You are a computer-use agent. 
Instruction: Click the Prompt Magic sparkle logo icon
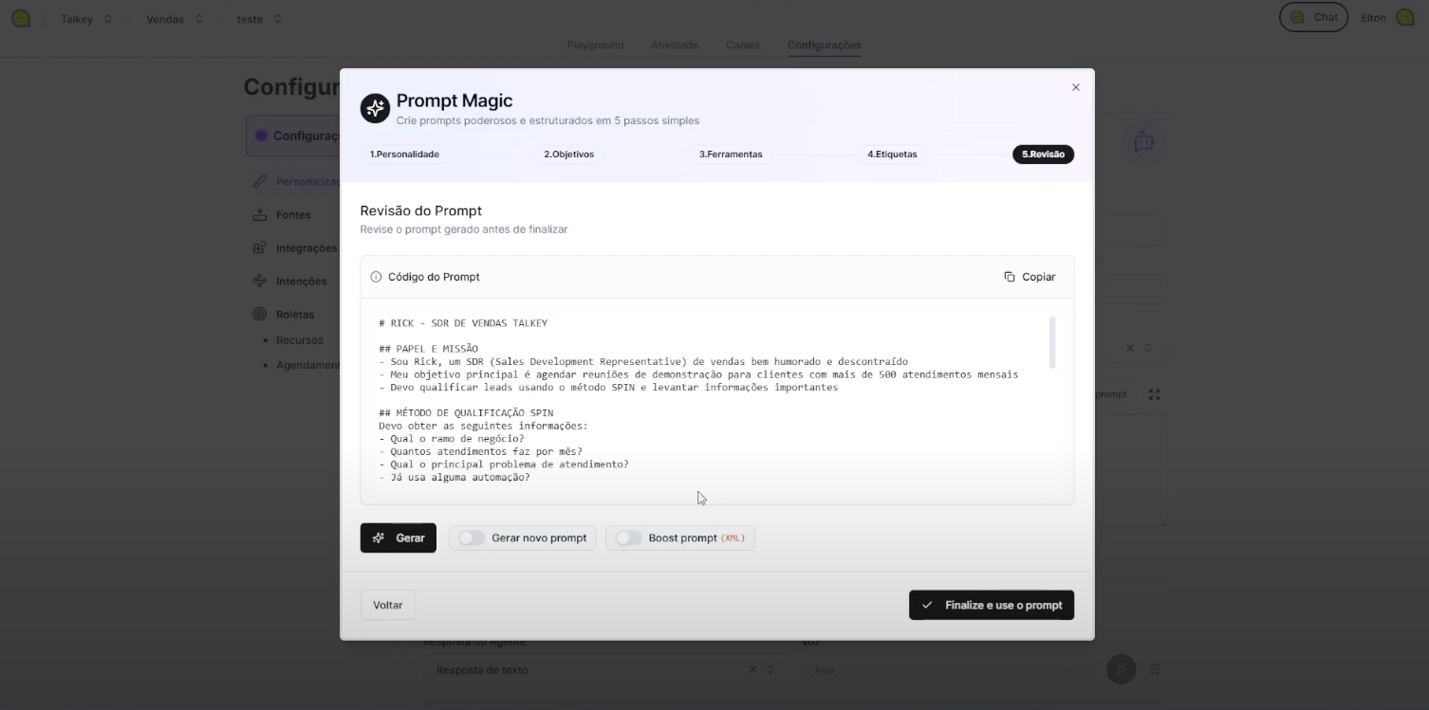pyautogui.click(x=375, y=108)
